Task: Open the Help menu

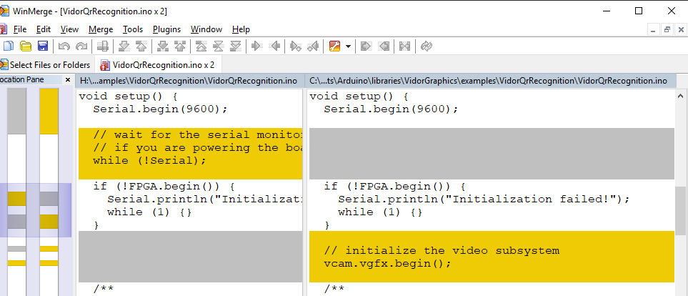Action: click(241, 29)
